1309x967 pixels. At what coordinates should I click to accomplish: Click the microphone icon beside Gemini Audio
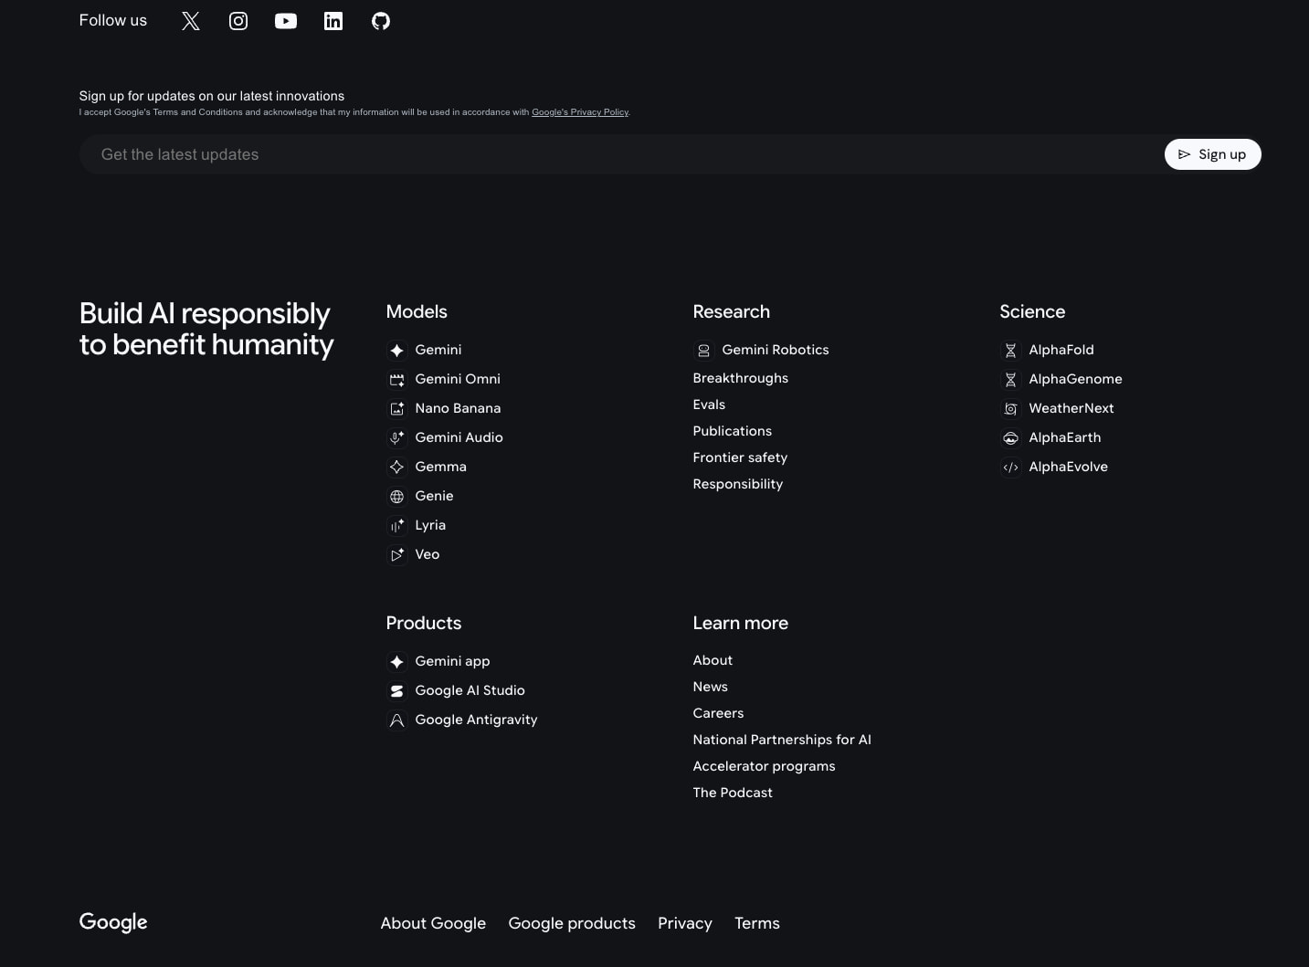coord(397,438)
